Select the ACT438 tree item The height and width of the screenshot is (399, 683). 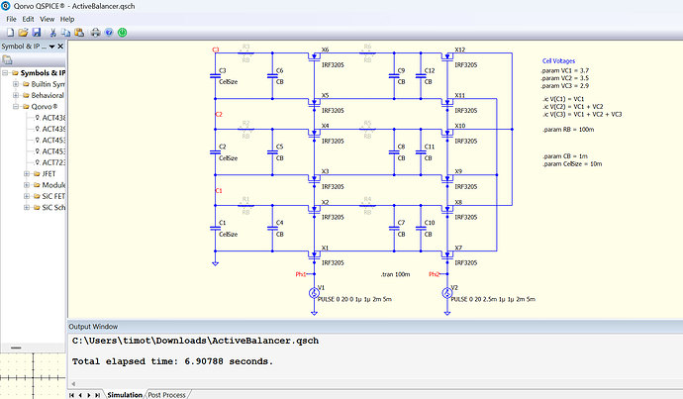[53, 118]
